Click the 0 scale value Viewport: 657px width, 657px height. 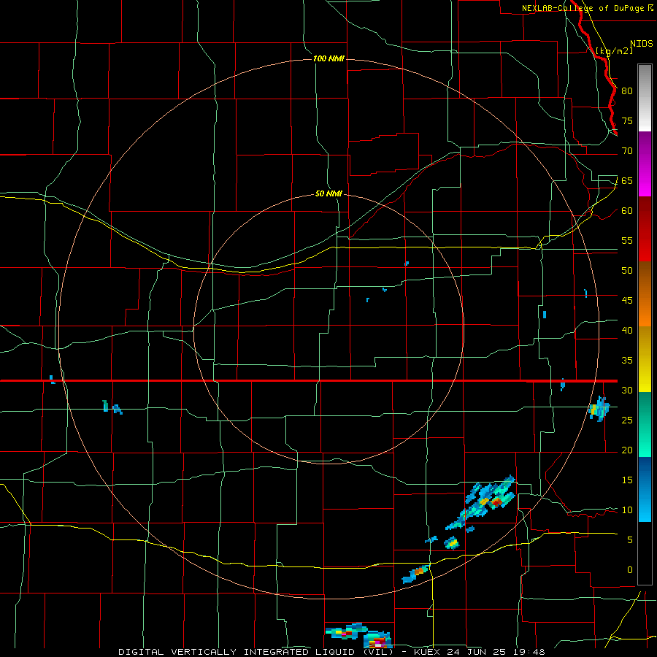630,570
